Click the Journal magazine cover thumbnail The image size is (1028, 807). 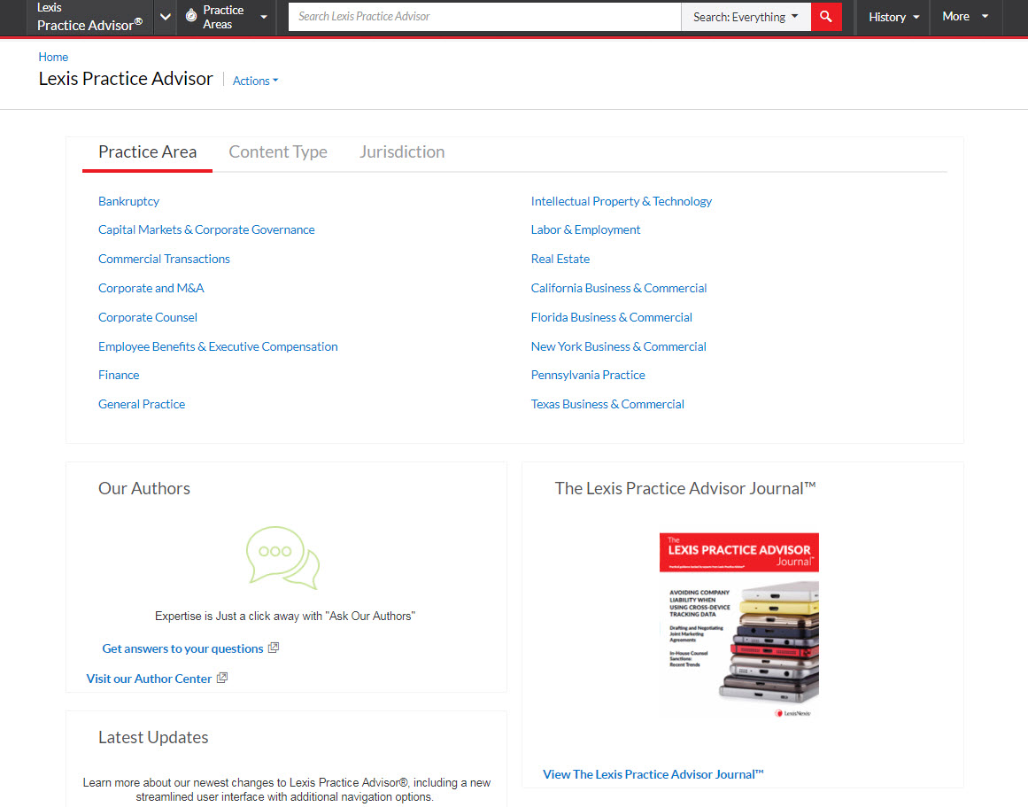[x=738, y=625]
